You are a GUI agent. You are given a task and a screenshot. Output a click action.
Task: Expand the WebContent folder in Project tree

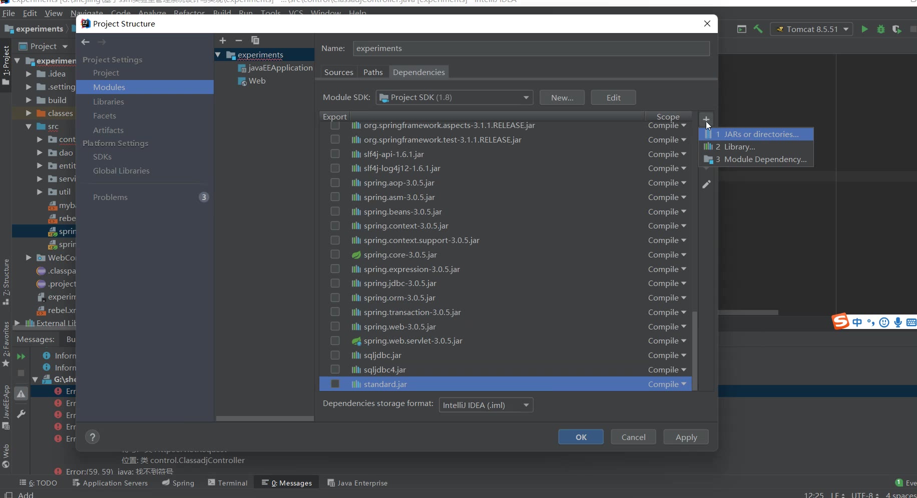[29, 257]
